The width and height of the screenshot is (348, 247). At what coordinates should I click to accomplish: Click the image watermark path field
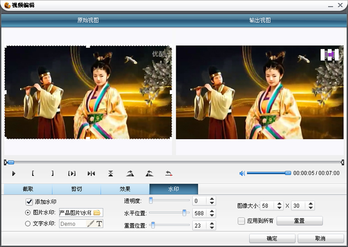pos(76,213)
